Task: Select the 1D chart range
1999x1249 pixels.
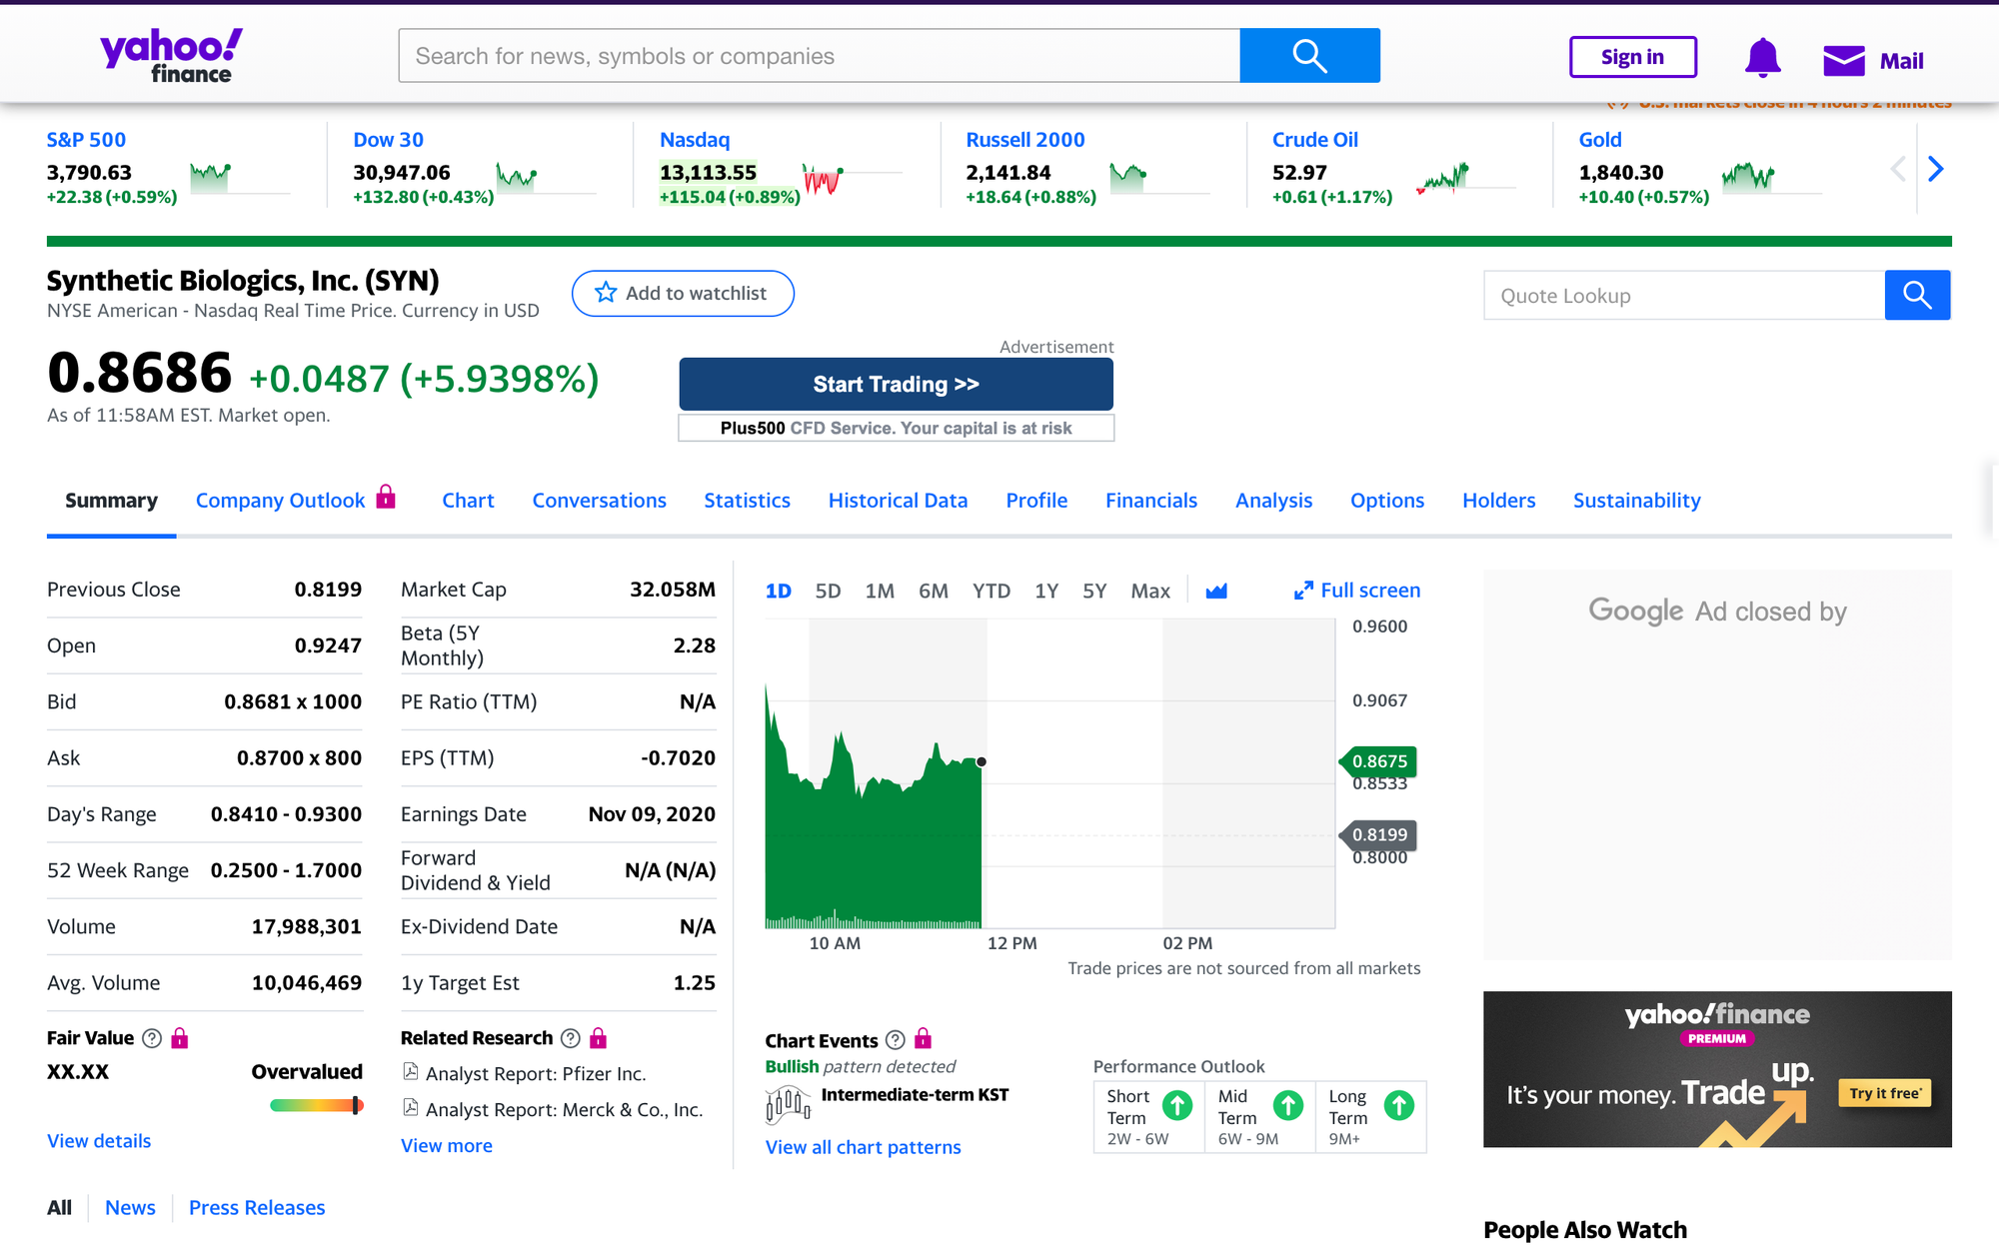Action: click(x=778, y=591)
